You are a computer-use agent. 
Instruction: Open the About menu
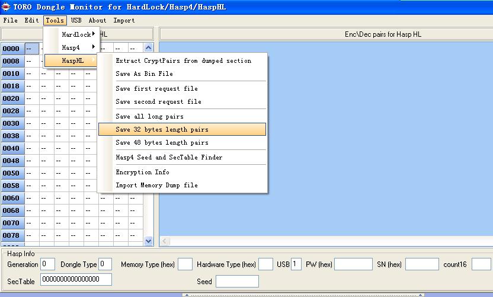point(97,20)
